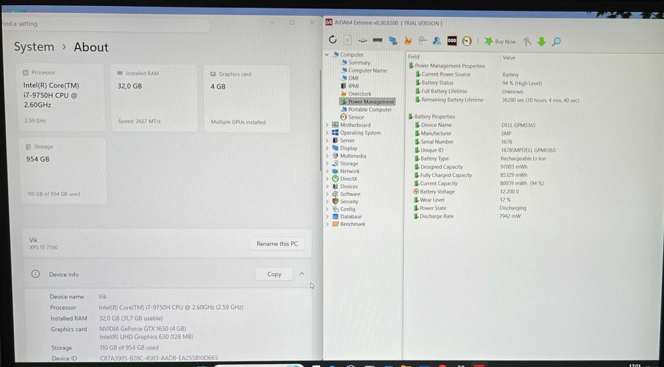Image resolution: width=664 pixels, height=367 pixels.
Task: Expand the Motherboard tree node
Action: coord(327,125)
